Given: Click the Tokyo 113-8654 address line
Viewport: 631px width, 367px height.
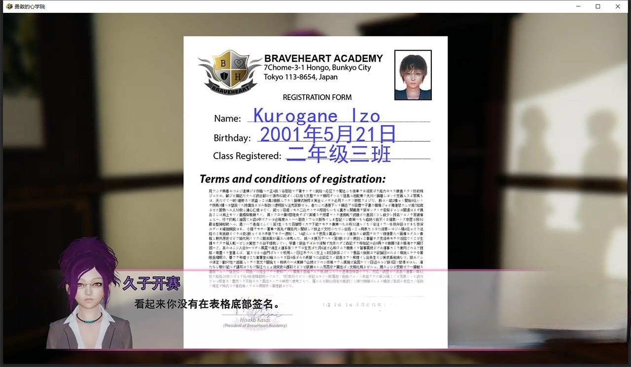Looking at the screenshot, I should click(301, 77).
